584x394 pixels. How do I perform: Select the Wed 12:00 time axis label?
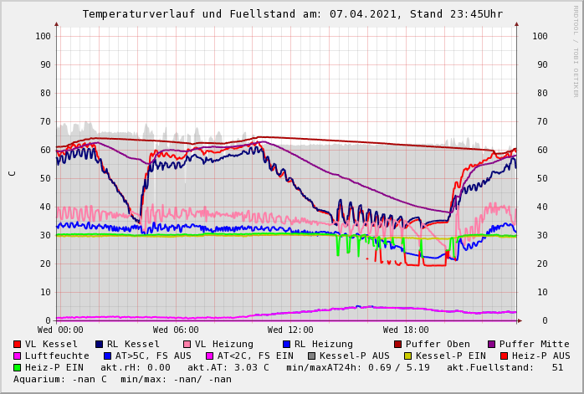click(x=290, y=330)
